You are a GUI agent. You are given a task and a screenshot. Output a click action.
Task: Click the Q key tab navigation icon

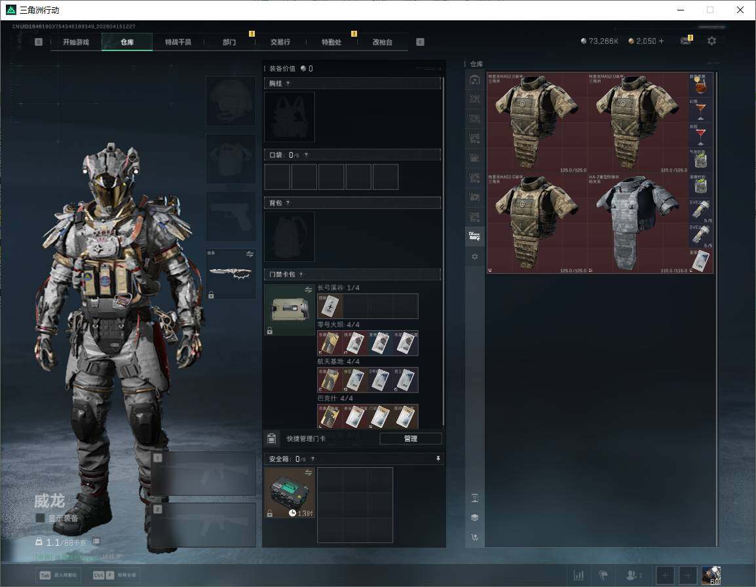(39, 42)
